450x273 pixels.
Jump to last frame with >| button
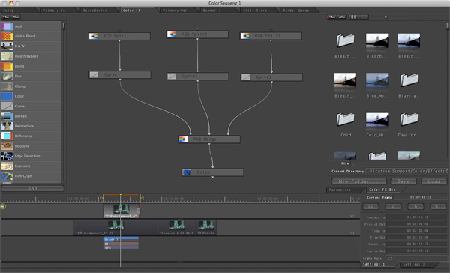[x=438, y=207]
